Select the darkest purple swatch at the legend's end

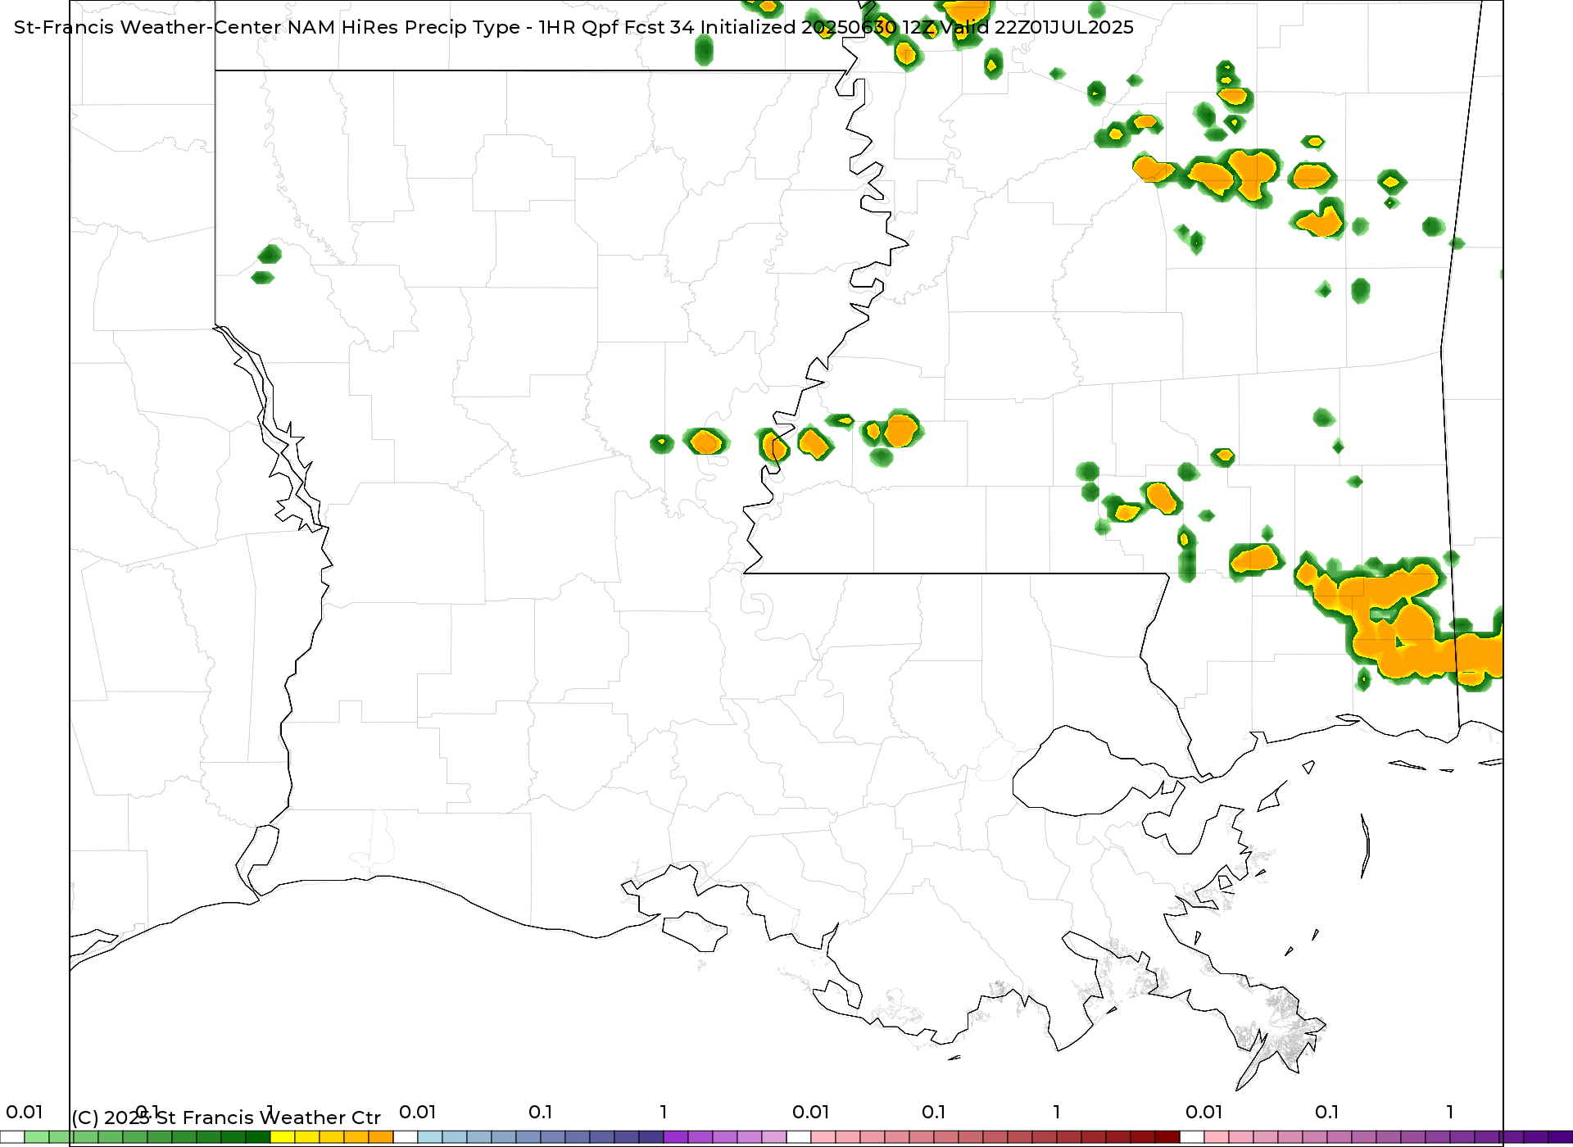pos(1561,1137)
